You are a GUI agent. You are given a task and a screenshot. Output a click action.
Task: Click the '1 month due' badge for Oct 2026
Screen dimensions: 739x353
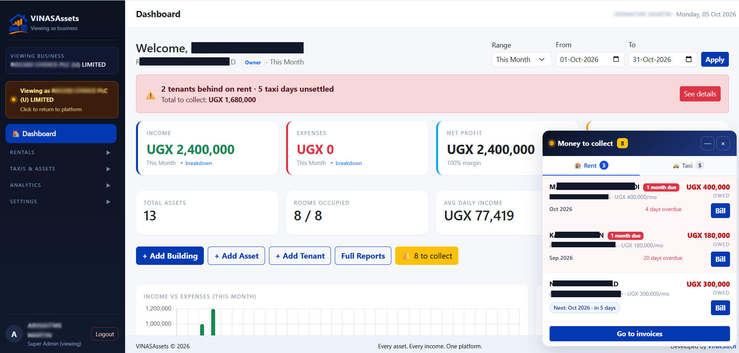point(661,187)
